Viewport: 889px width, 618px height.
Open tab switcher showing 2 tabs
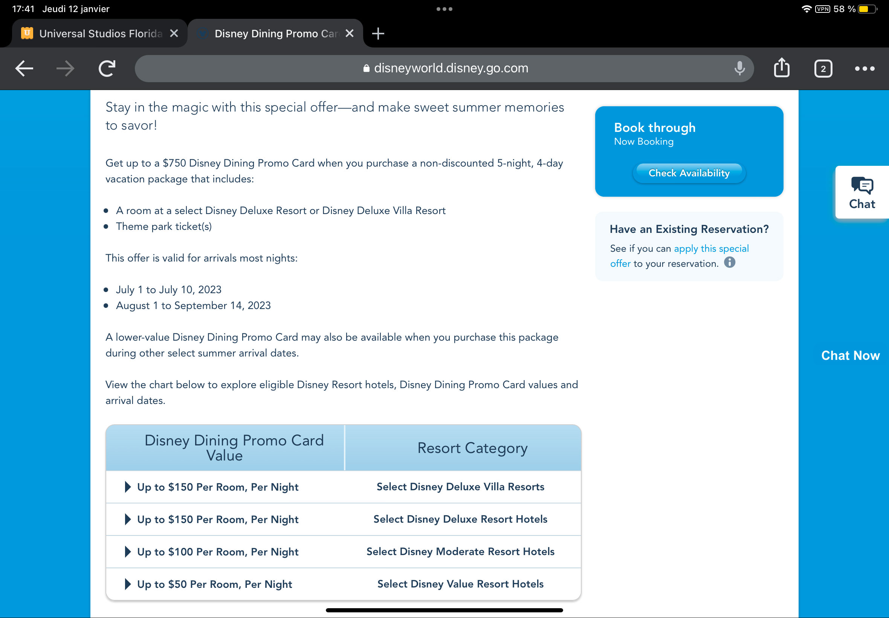823,69
